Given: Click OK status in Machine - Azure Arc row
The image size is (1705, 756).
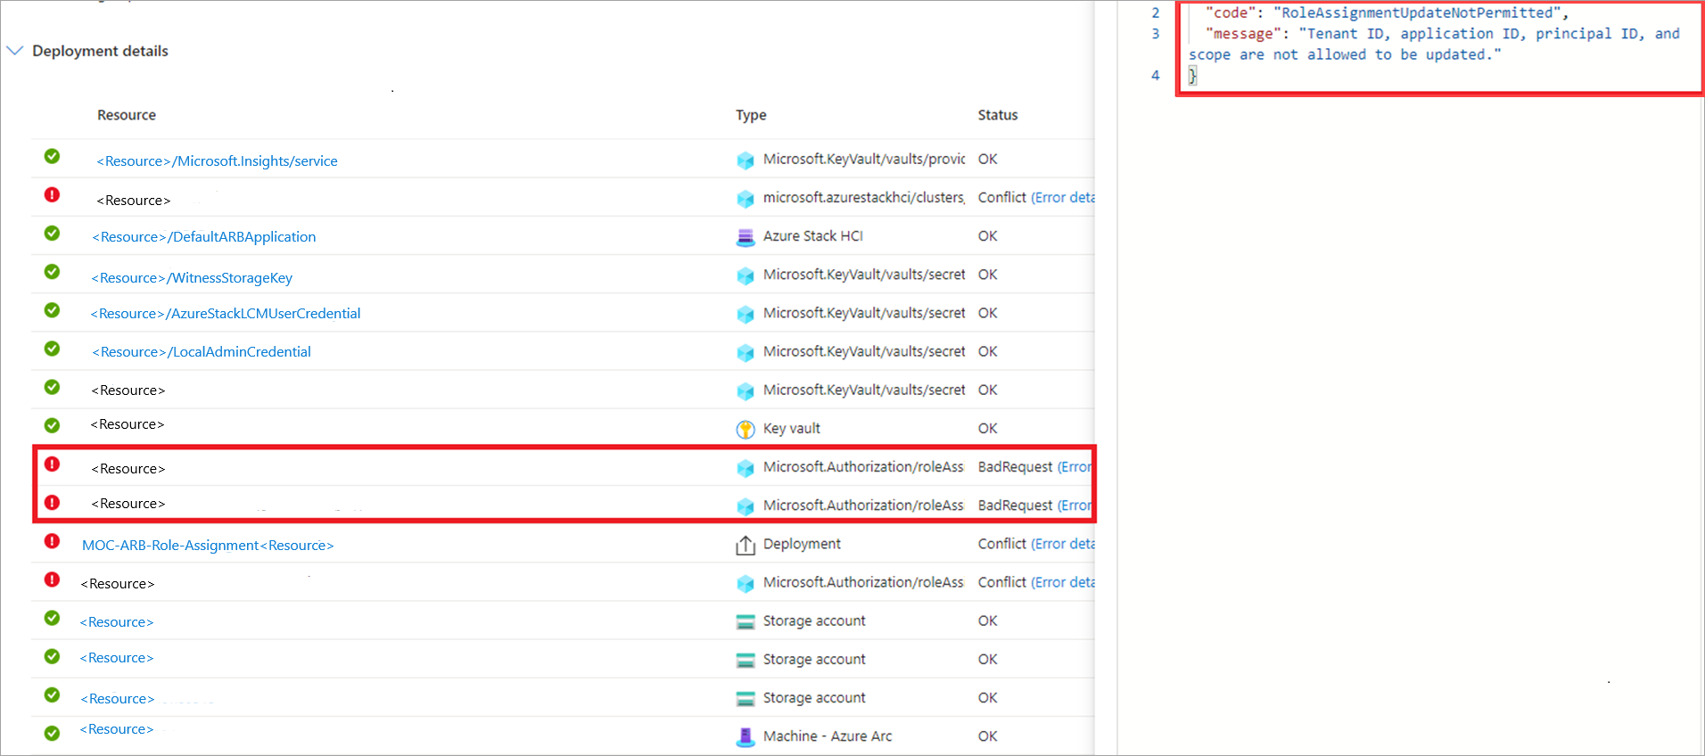Looking at the screenshot, I should pos(988,736).
